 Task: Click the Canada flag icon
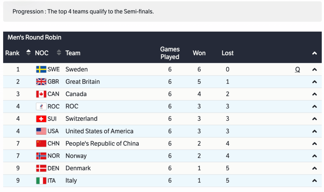tap(41, 94)
